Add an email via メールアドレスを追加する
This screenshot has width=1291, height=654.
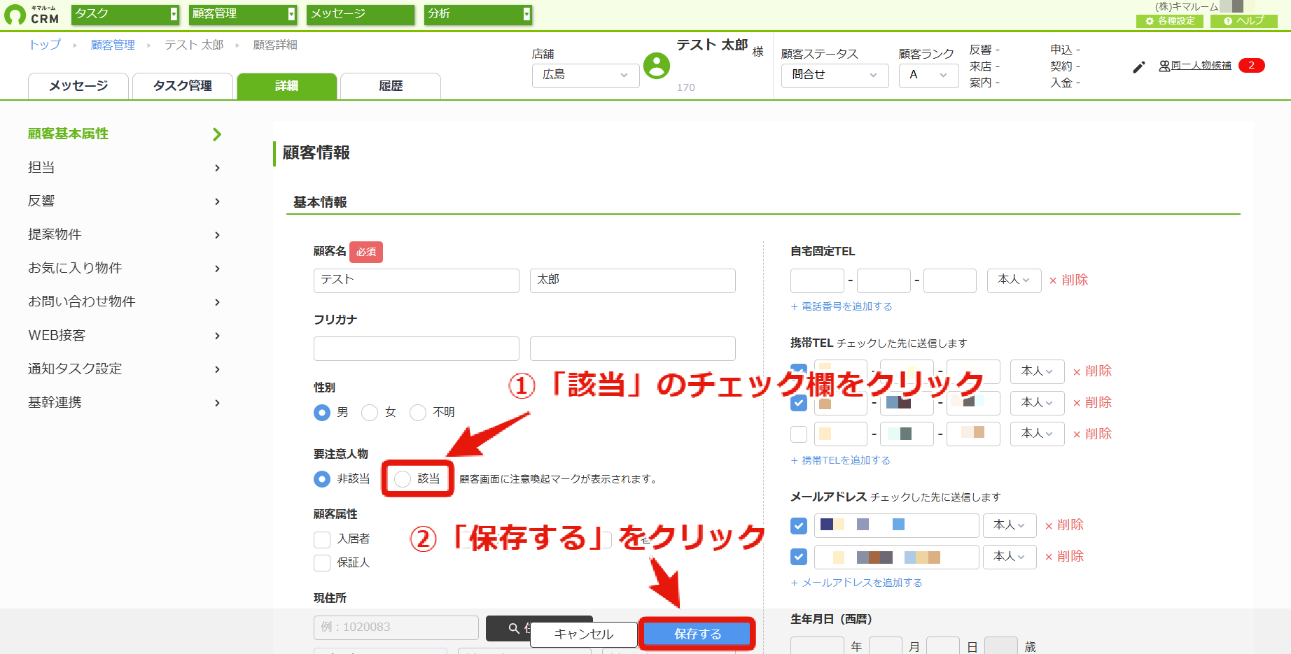856,583
